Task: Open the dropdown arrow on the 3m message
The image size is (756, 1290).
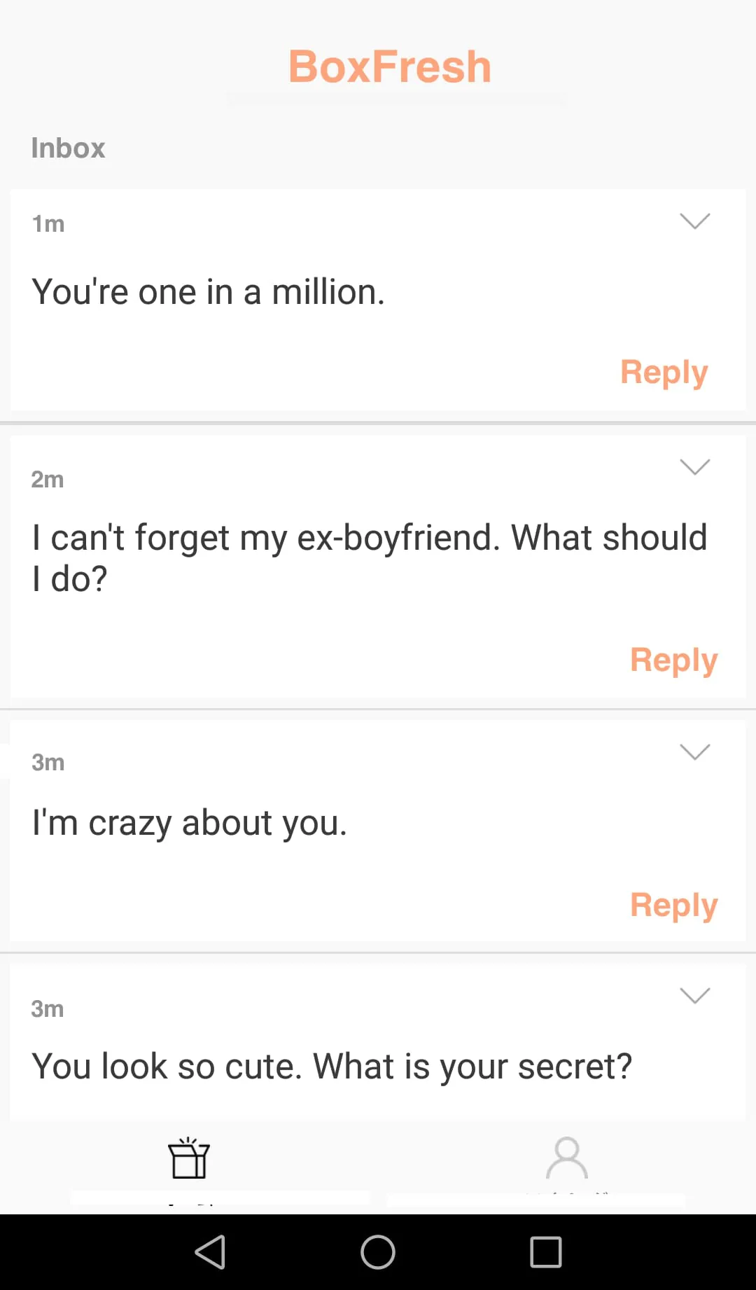Action: [695, 751]
